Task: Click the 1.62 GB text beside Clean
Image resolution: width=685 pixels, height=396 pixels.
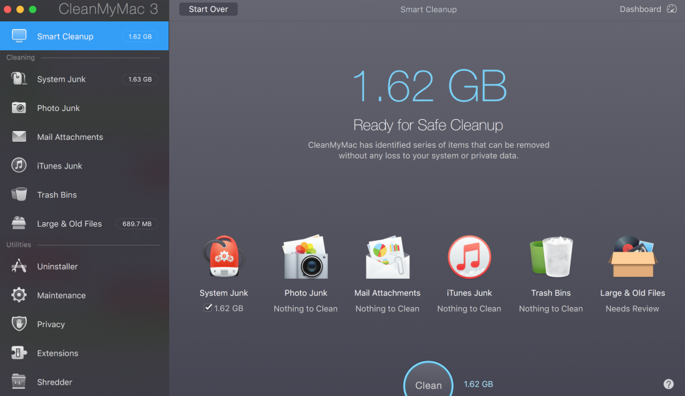Action: pos(478,384)
